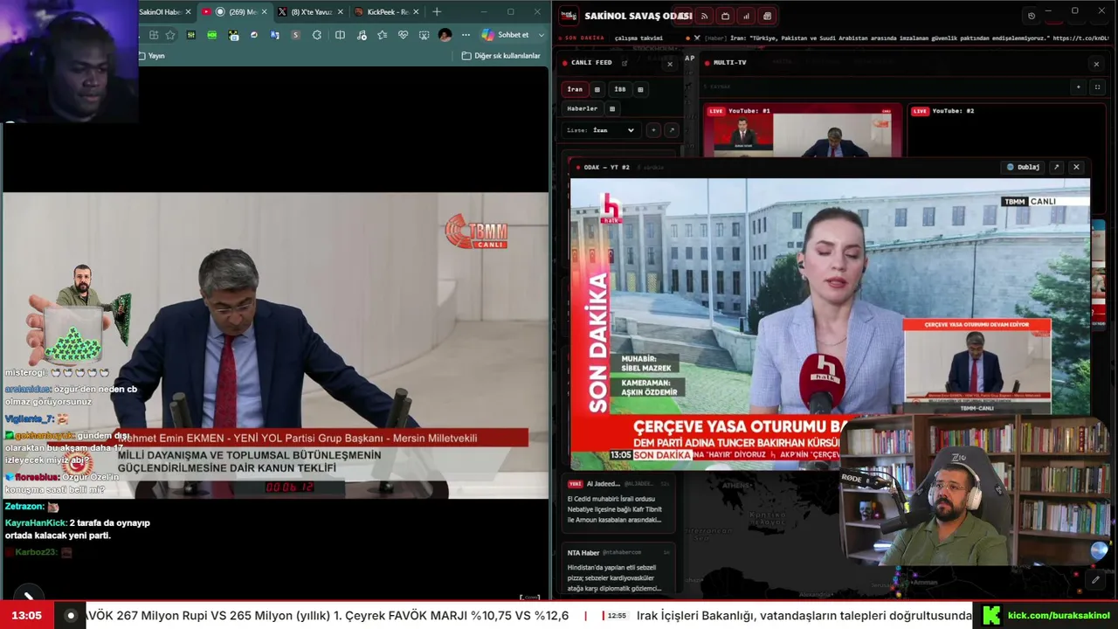Toggle MULTI-TV fullscreen
This screenshot has width=1118, height=629.
(1097, 87)
